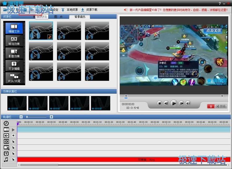
Task: Toggle lock on the music track
Action: [x=13, y=159]
